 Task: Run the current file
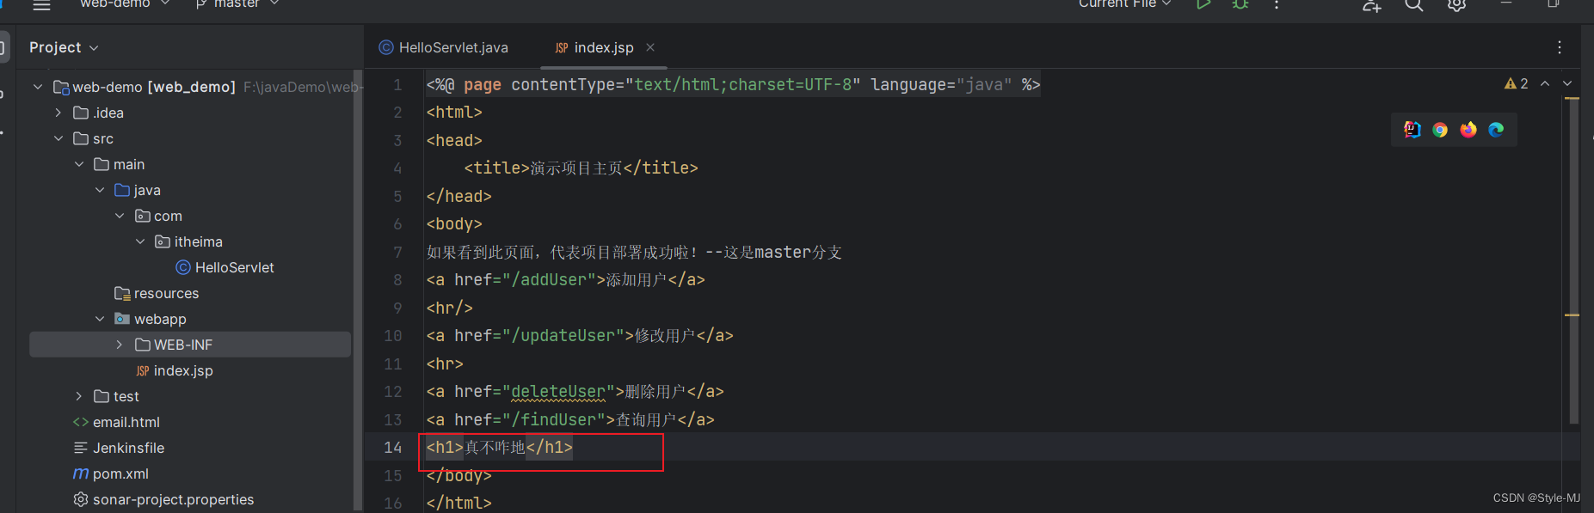pos(1203,4)
